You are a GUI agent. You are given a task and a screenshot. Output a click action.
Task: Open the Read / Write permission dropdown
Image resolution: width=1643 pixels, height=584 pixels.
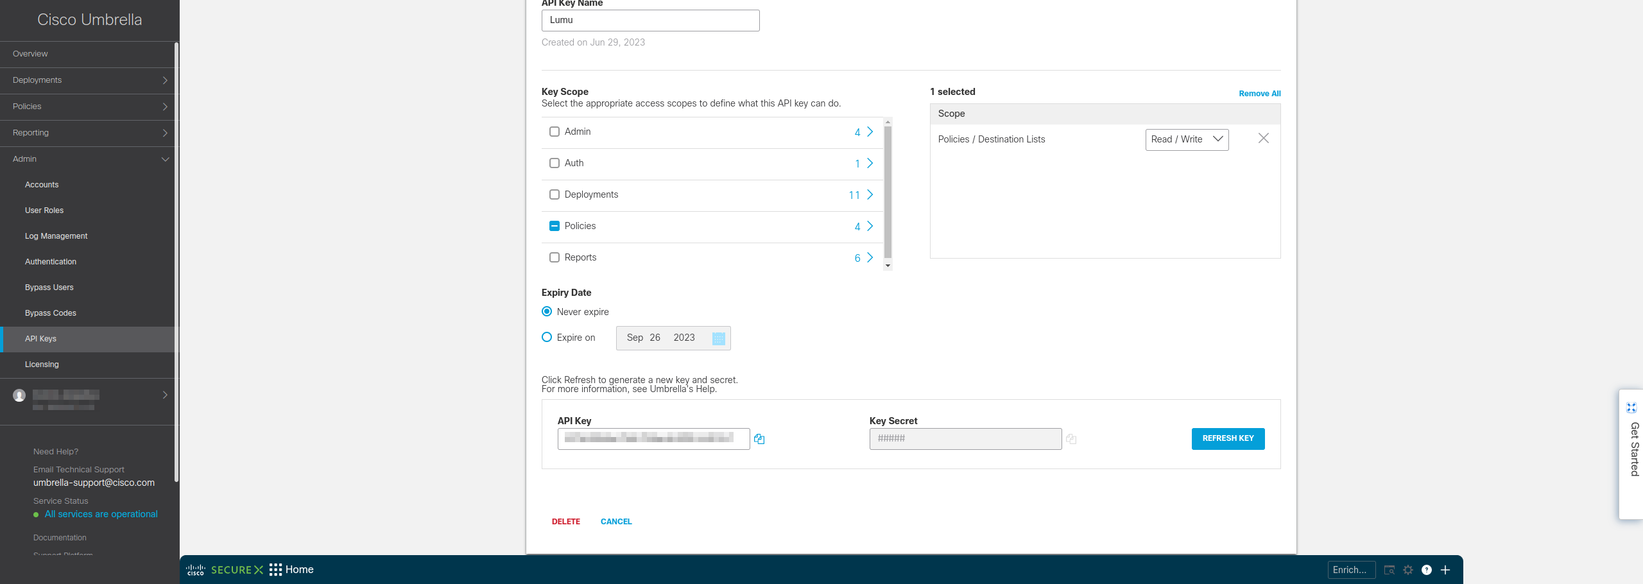(1186, 139)
